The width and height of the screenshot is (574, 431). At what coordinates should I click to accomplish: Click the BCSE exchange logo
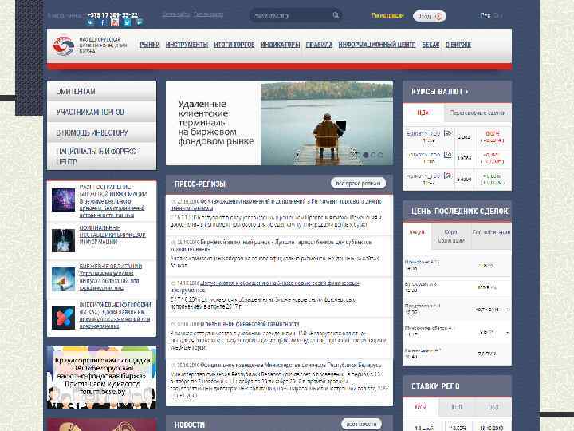pos(63,45)
